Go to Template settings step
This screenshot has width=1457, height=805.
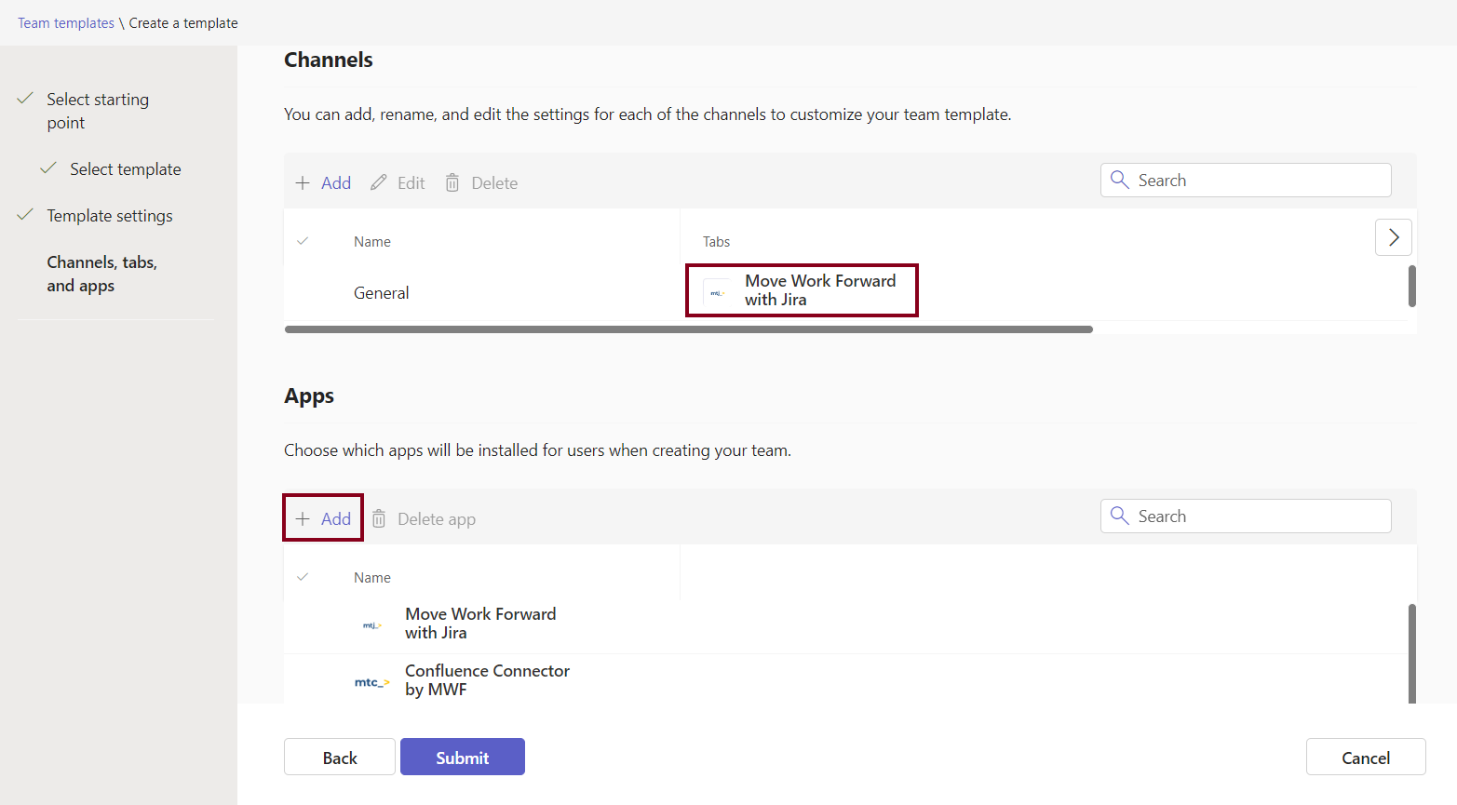110,216
